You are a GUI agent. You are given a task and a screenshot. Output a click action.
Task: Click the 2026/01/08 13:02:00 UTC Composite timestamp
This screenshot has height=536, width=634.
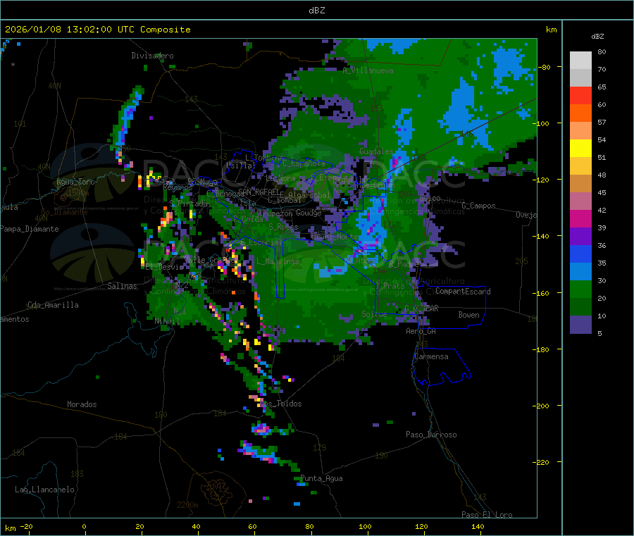coord(97,30)
